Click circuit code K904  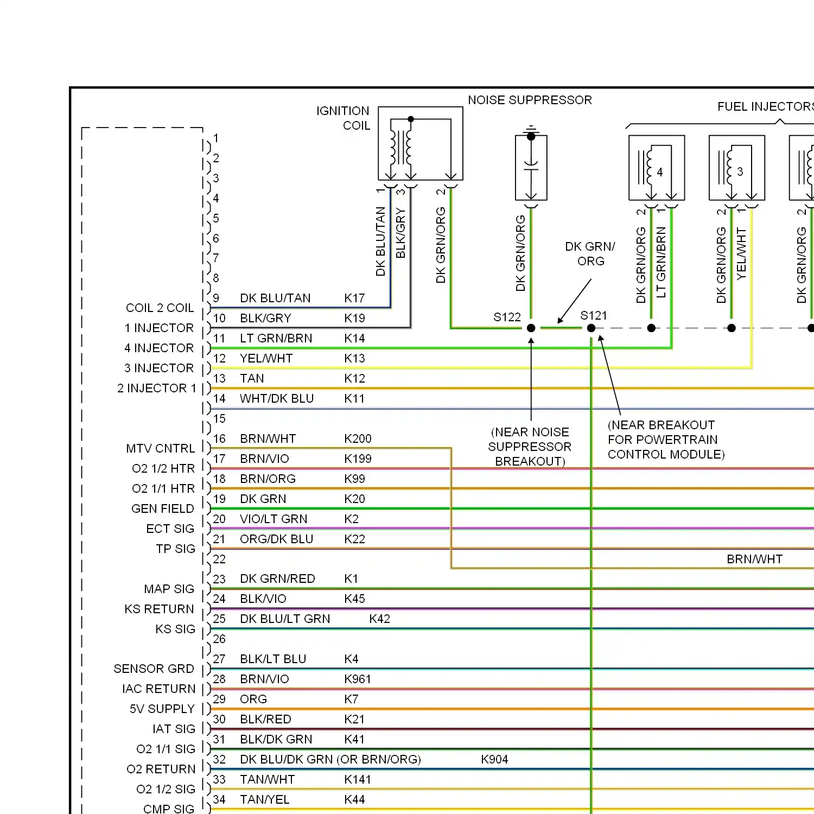coord(495,759)
